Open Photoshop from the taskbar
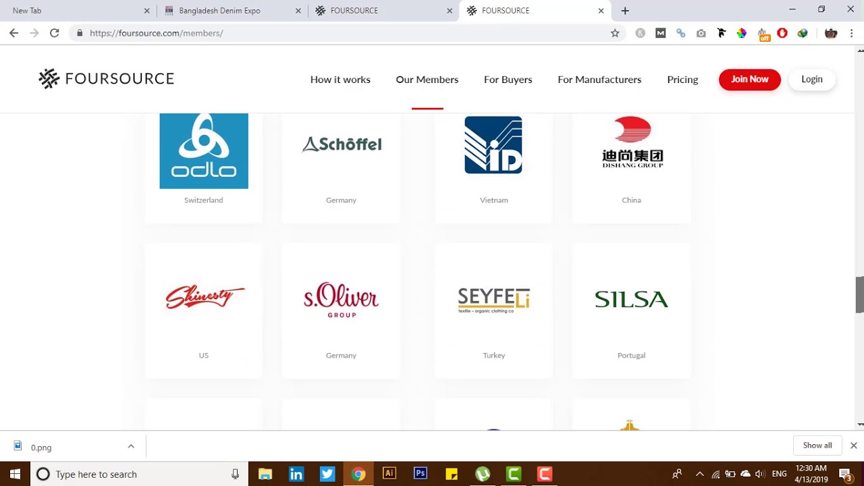This screenshot has height=486, width=864. pyautogui.click(x=421, y=474)
